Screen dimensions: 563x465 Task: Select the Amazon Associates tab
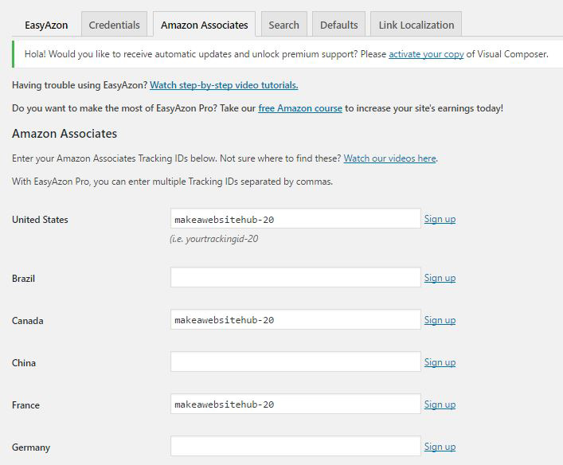205,25
